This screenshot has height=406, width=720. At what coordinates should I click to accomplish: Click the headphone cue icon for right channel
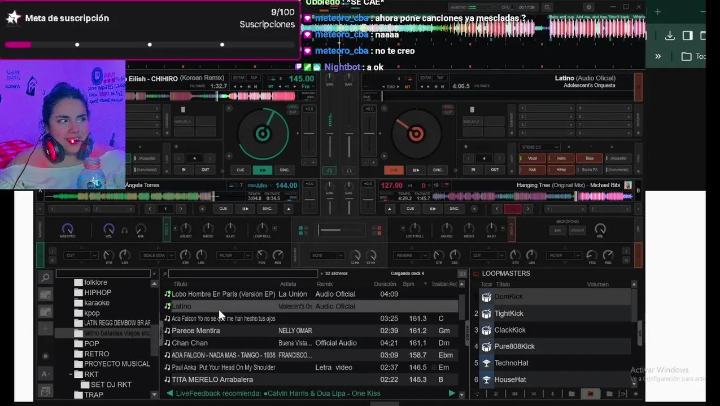[x=349, y=170]
